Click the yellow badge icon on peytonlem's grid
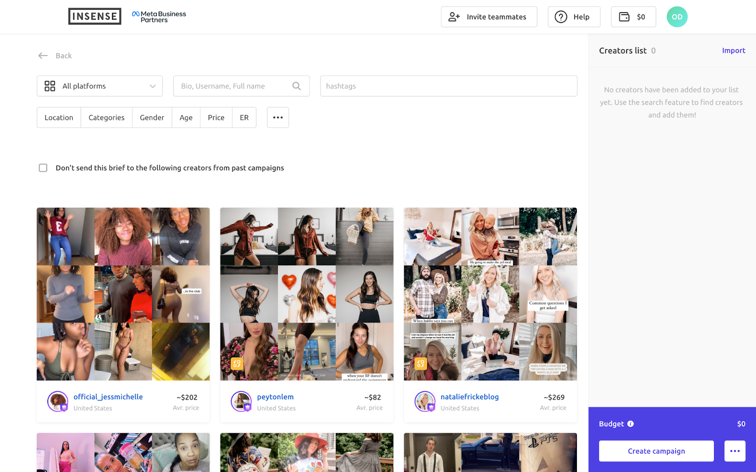756x472 pixels. coord(237,363)
